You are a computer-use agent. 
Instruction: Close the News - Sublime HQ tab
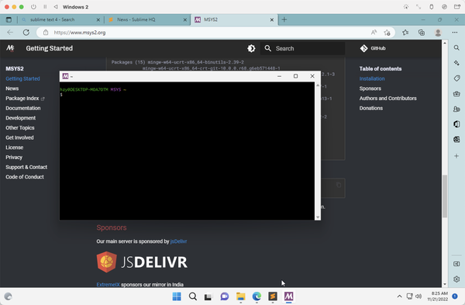click(185, 19)
